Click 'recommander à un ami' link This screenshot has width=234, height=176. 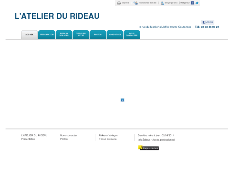147,3
